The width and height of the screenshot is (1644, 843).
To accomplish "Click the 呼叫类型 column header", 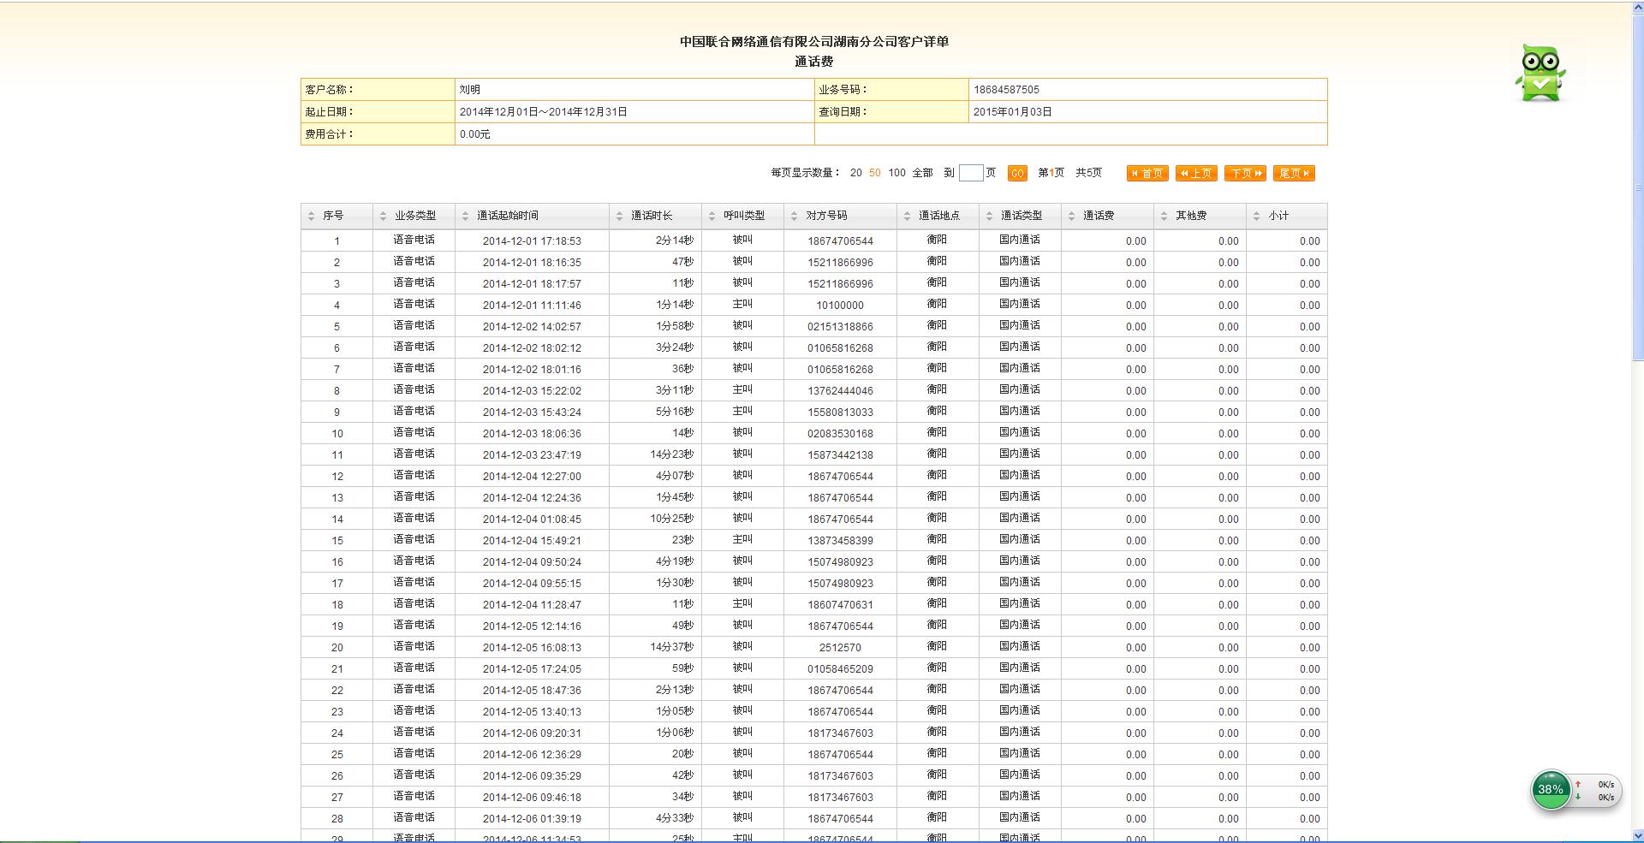I will click(x=743, y=216).
